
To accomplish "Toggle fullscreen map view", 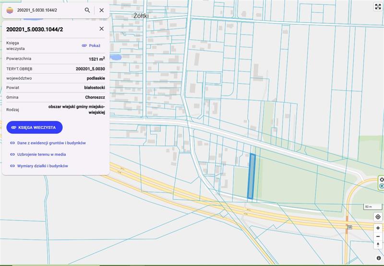I will [x=378, y=7].
